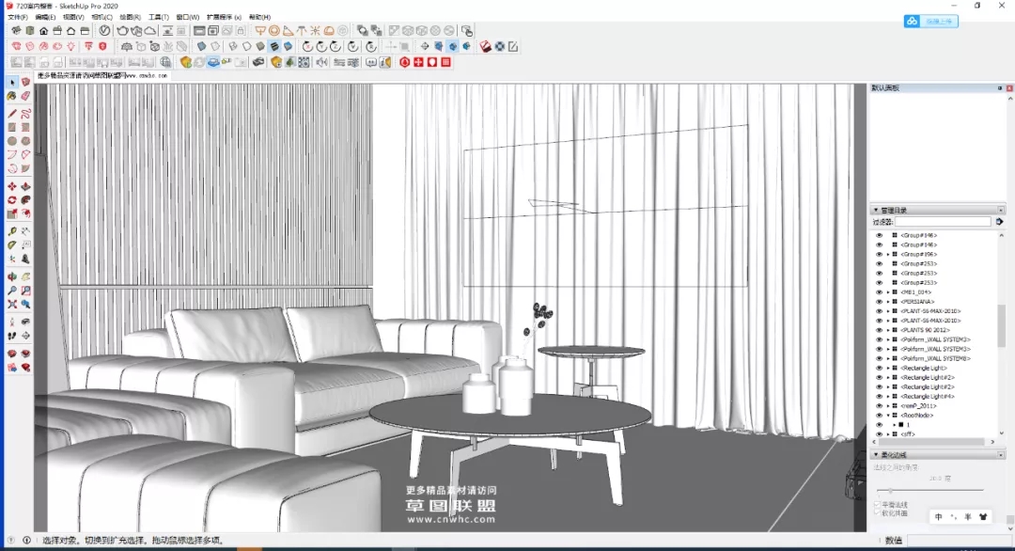The image size is (1015, 551).
Task: Toggle the 软化共面 checkbox
Action: tap(878, 512)
